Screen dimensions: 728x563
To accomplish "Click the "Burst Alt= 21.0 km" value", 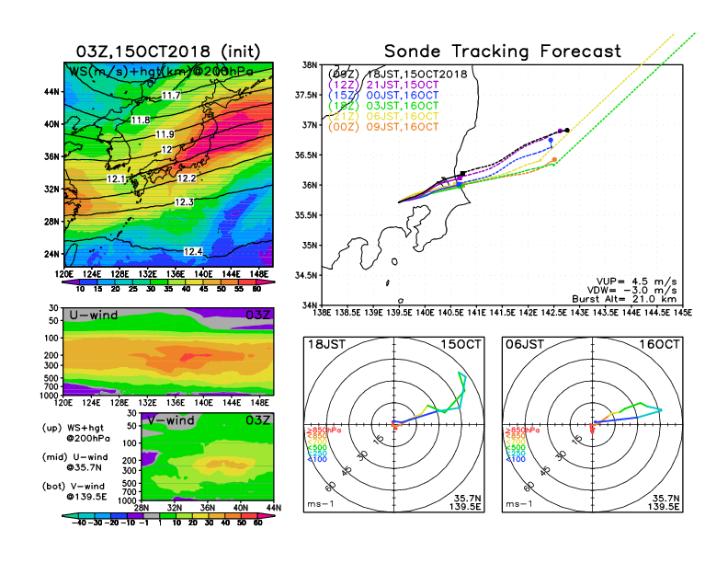I will [624, 299].
